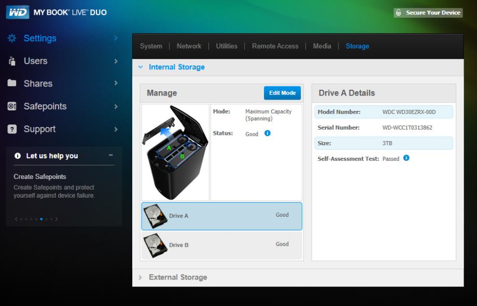
Task: Switch to the Utilities tab
Action: (227, 46)
